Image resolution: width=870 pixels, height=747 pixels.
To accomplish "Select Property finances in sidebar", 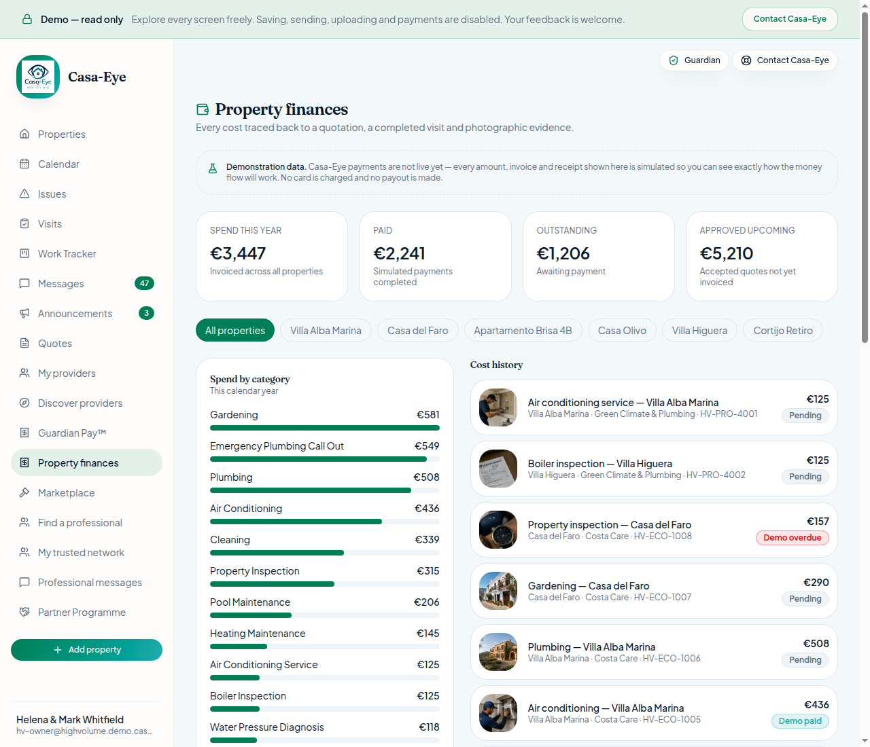I will click(x=86, y=462).
